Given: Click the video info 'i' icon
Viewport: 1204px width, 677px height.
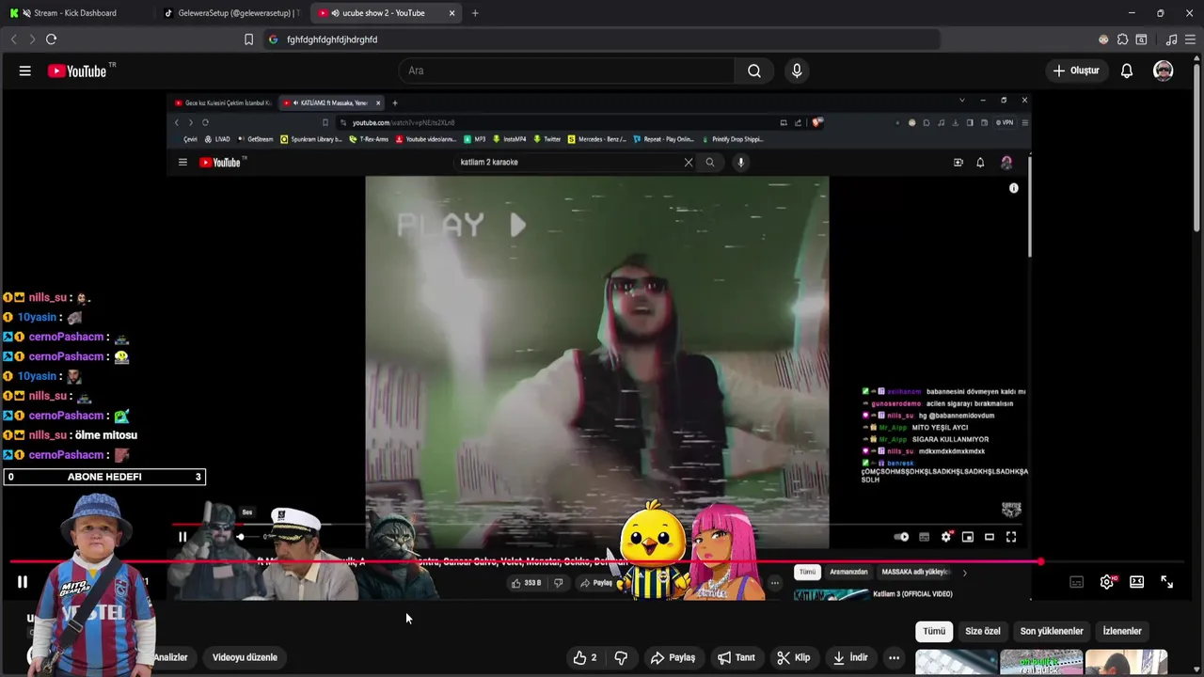Looking at the screenshot, I should click(x=1013, y=188).
